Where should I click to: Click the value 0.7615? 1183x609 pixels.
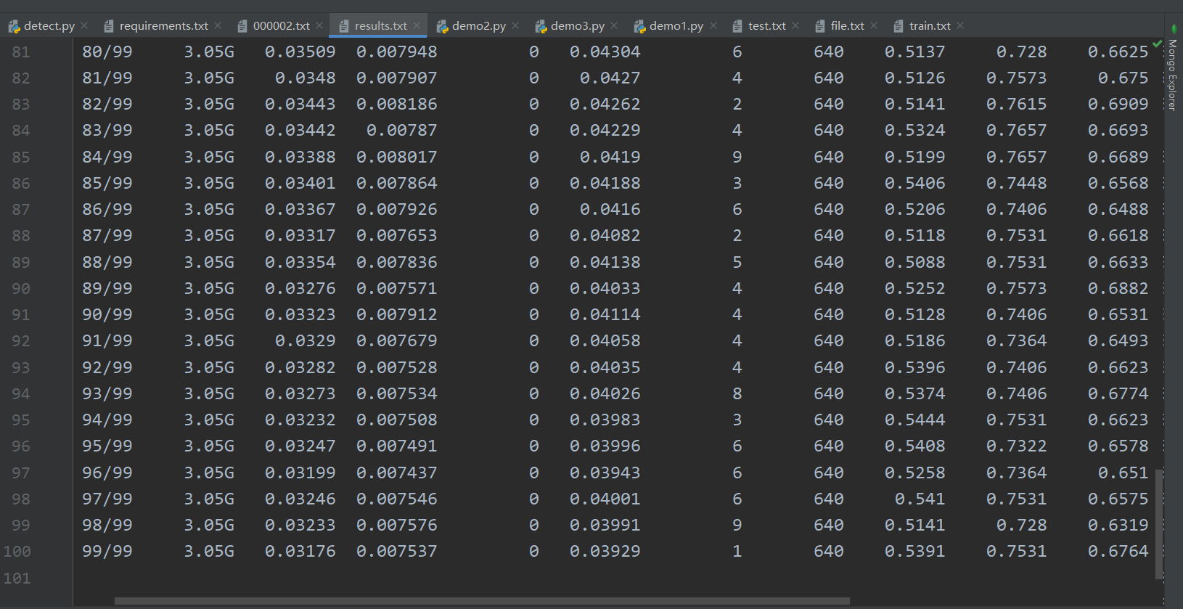click(x=1017, y=105)
